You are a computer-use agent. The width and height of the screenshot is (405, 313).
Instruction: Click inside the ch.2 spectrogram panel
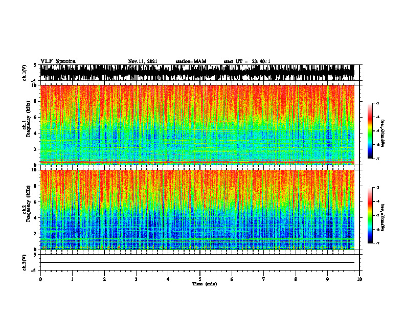click(197, 210)
